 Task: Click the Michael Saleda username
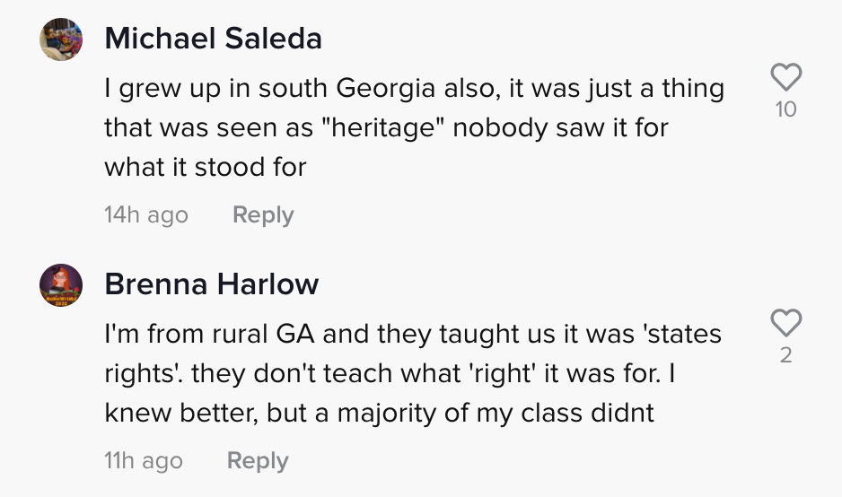pyautogui.click(x=213, y=39)
